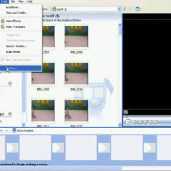The width and height of the screenshot is (171, 171).
Task: Select the IMG_1710 clip thumbnail
Action: (76, 73)
